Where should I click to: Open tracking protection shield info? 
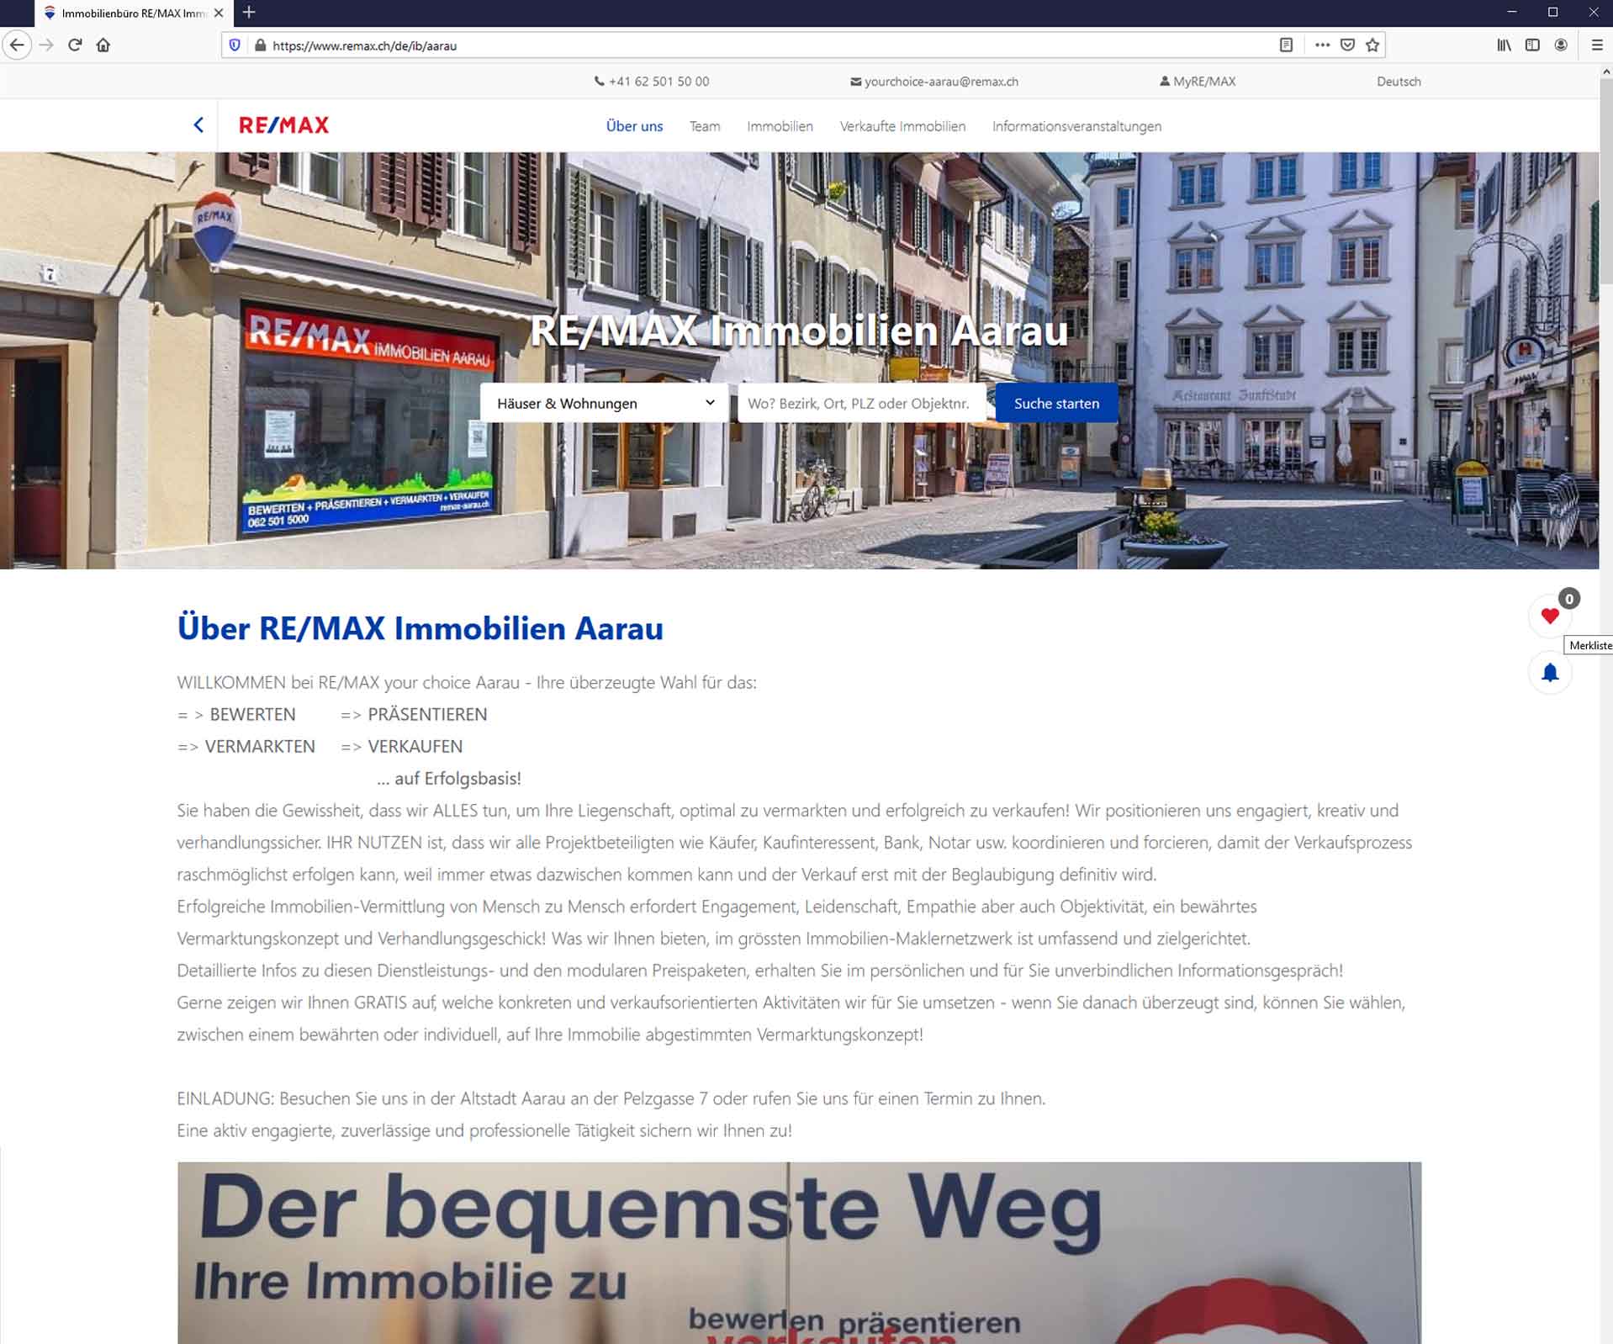pos(235,45)
